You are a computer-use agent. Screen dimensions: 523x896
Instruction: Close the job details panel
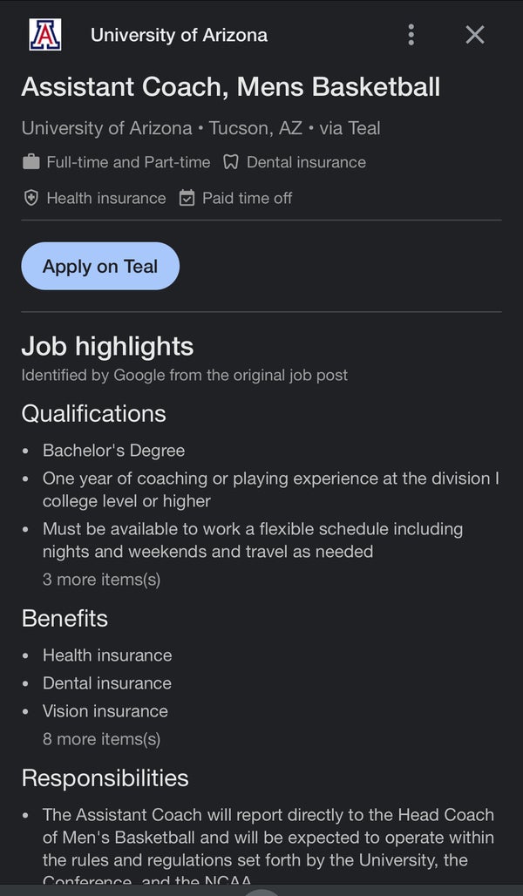475,35
